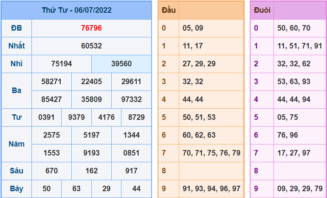Select Đuôi values '32, 32, 62'

[x=293, y=64]
